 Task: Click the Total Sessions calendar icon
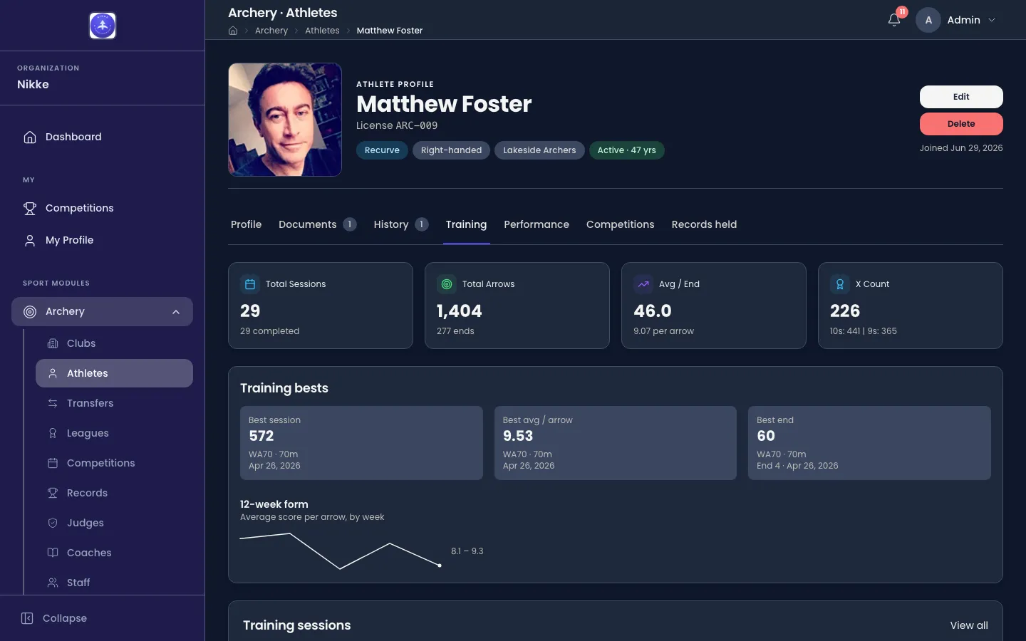(x=250, y=284)
